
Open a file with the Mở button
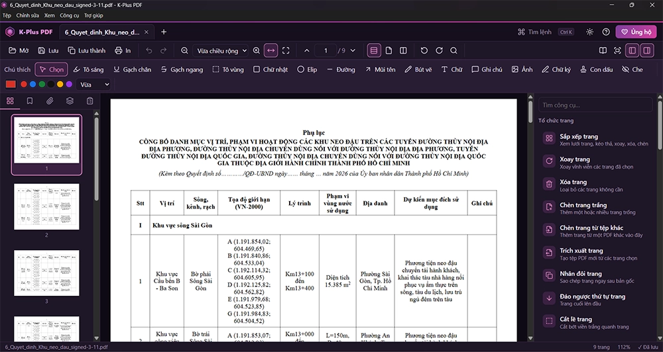[19, 51]
